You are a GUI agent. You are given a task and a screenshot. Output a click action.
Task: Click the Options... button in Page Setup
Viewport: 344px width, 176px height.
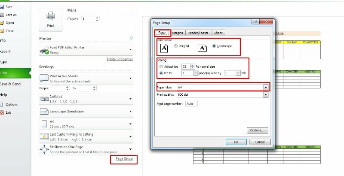(257, 130)
